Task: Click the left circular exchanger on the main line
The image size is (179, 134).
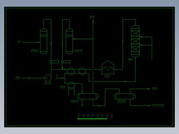Action: coord(71,71)
